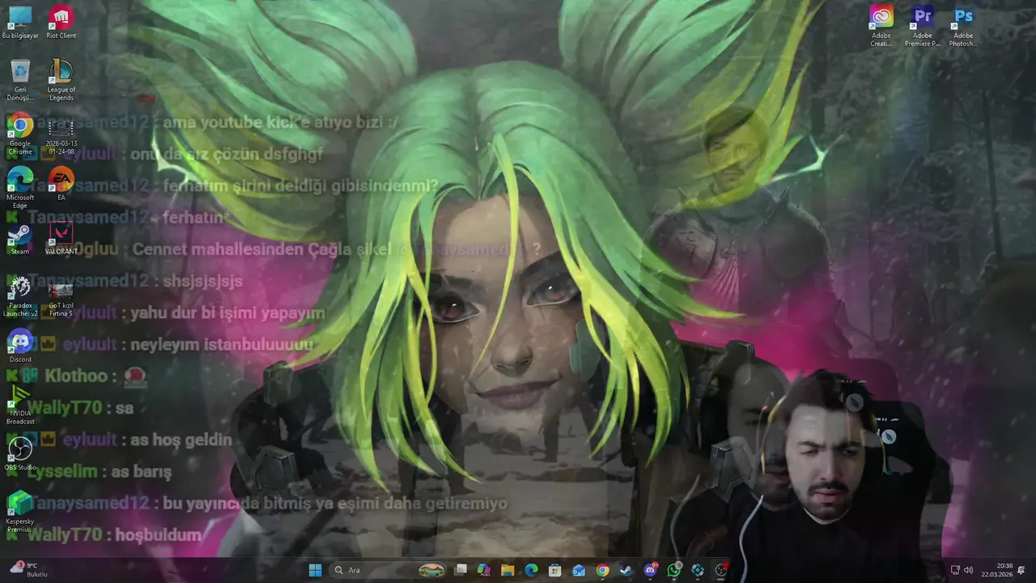Screen dimensions: 1036x583
Task: Open Google Chrome desktop shortcut
Action: click(20, 134)
